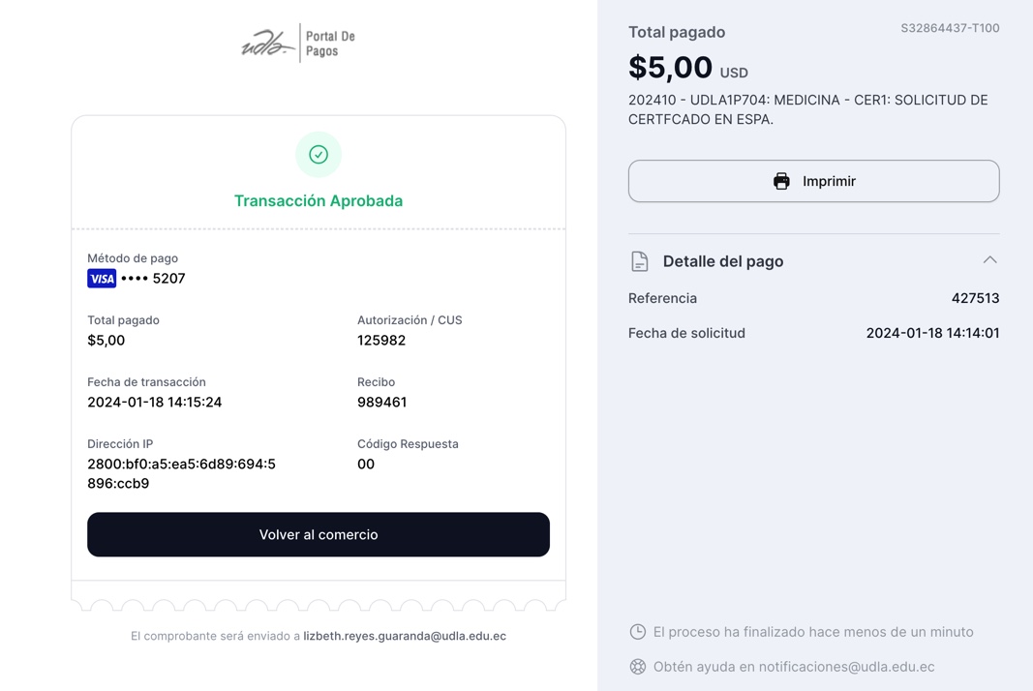Image resolution: width=1033 pixels, height=691 pixels.
Task: Click the lizbeth.reyes.guaranda@udla.edu.ec email
Action: [x=405, y=636]
